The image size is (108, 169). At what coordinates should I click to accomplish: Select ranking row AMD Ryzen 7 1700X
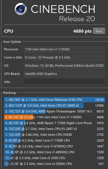pos(54,123)
